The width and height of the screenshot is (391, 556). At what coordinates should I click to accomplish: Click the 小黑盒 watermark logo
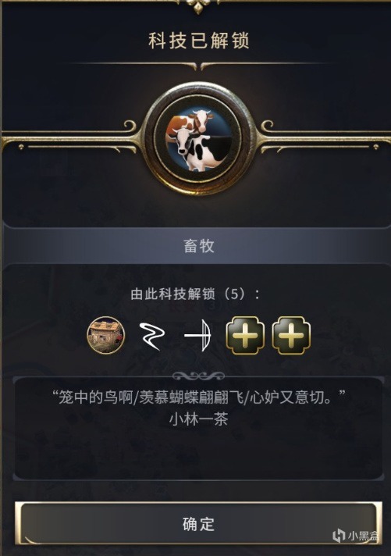pos(339,535)
